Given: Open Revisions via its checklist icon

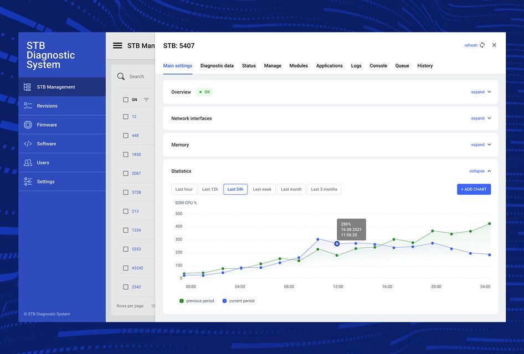Looking at the screenshot, I should [28, 106].
